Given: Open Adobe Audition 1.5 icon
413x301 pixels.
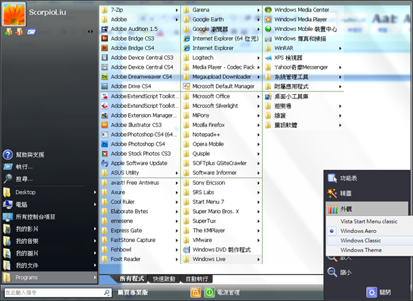Looking at the screenshot, I should 105,29.
